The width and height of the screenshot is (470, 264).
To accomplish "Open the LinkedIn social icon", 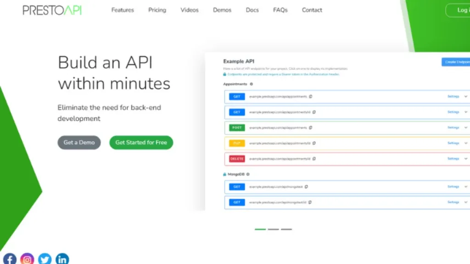I will pos(62,259).
